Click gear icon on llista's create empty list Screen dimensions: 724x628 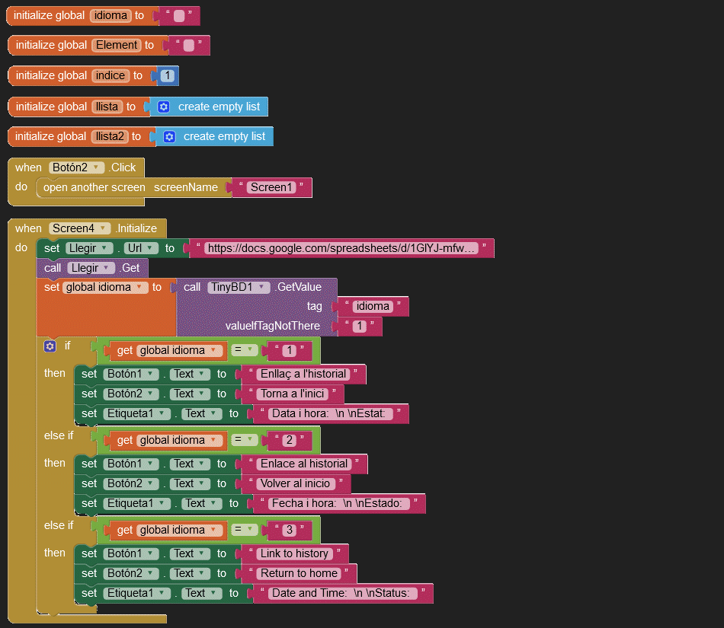point(163,107)
